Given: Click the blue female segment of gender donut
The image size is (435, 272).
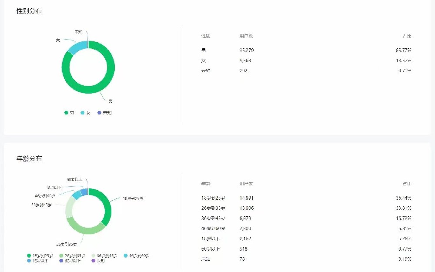Looking at the screenshot, I should 75,47.
